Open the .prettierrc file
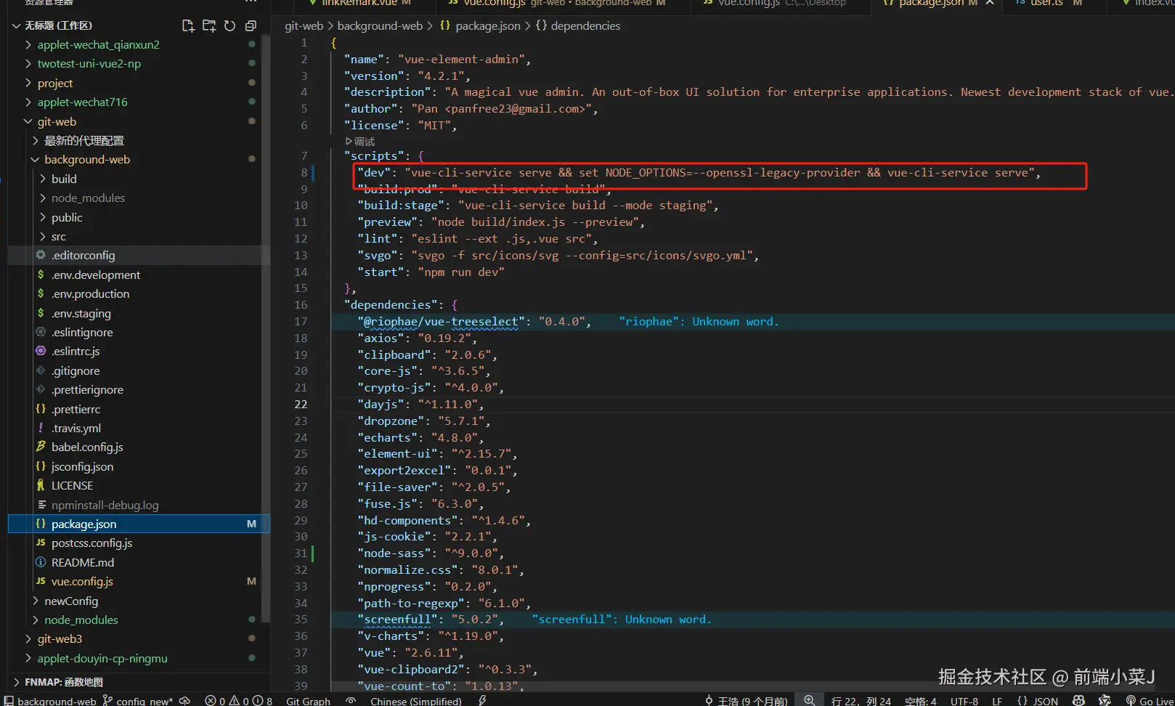The image size is (1175, 706). (x=76, y=409)
